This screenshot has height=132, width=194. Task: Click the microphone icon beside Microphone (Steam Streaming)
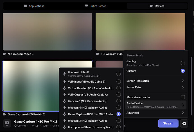click(64, 127)
